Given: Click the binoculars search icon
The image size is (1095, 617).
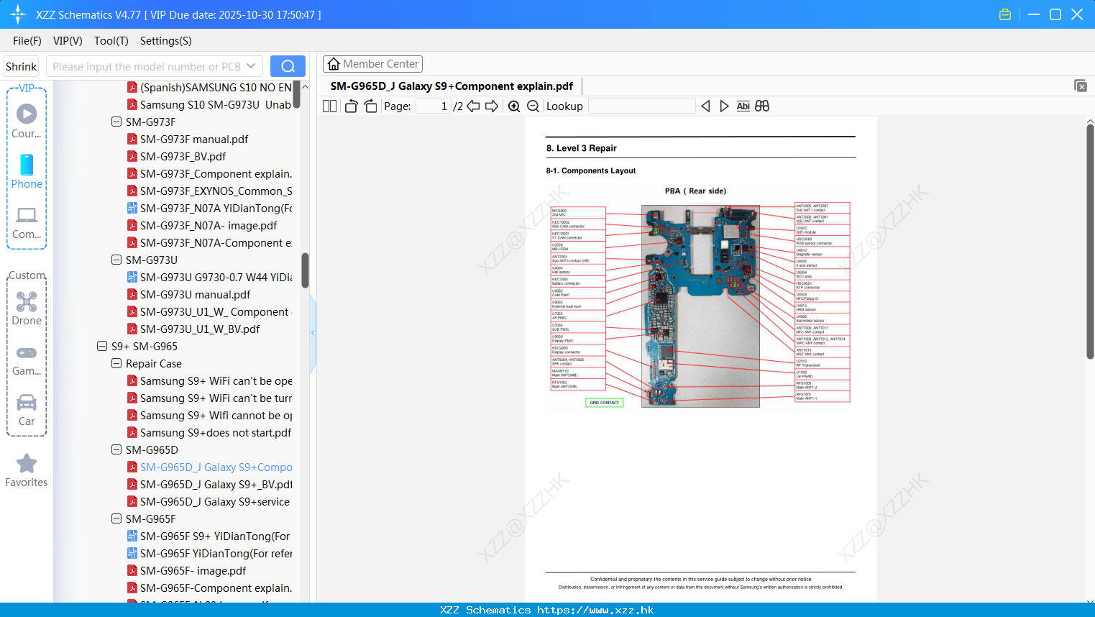Looking at the screenshot, I should [x=762, y=106].
